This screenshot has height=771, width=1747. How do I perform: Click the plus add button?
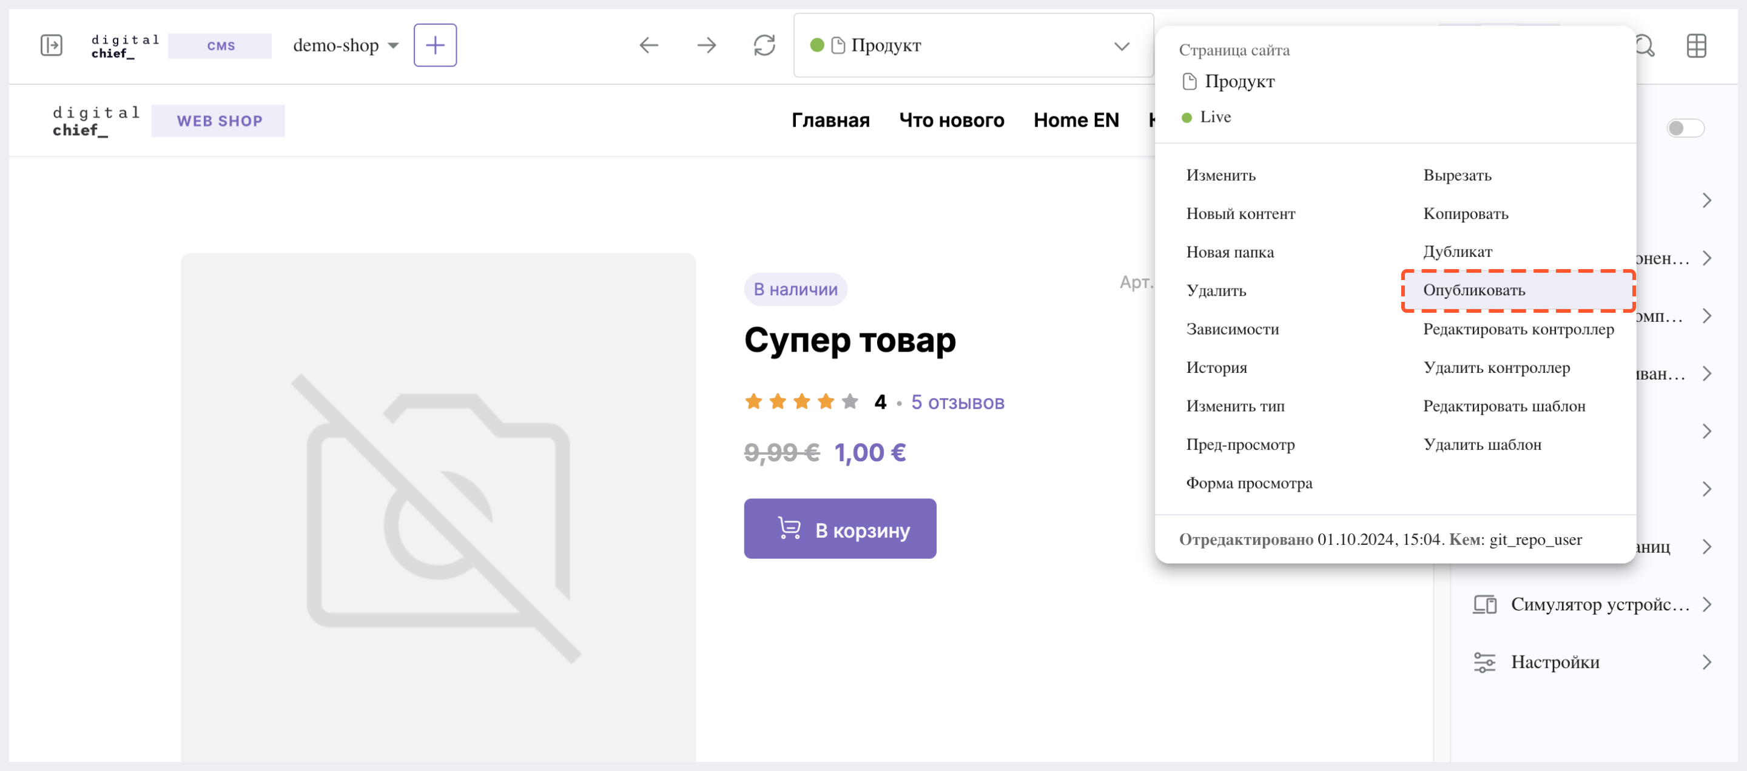tap(435, 45)
